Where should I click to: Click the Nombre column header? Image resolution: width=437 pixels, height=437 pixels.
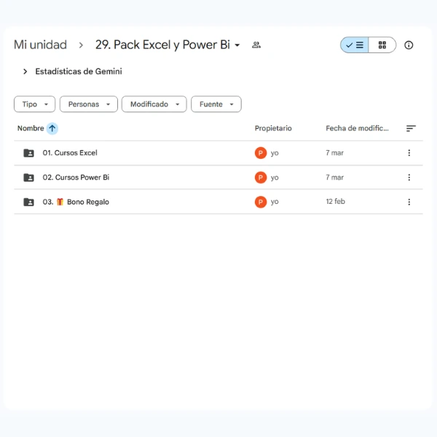[31, 128]
